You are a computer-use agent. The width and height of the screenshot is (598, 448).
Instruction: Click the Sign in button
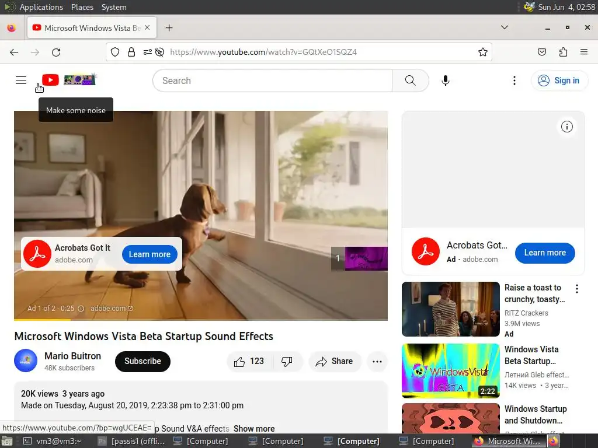point(559,80)
